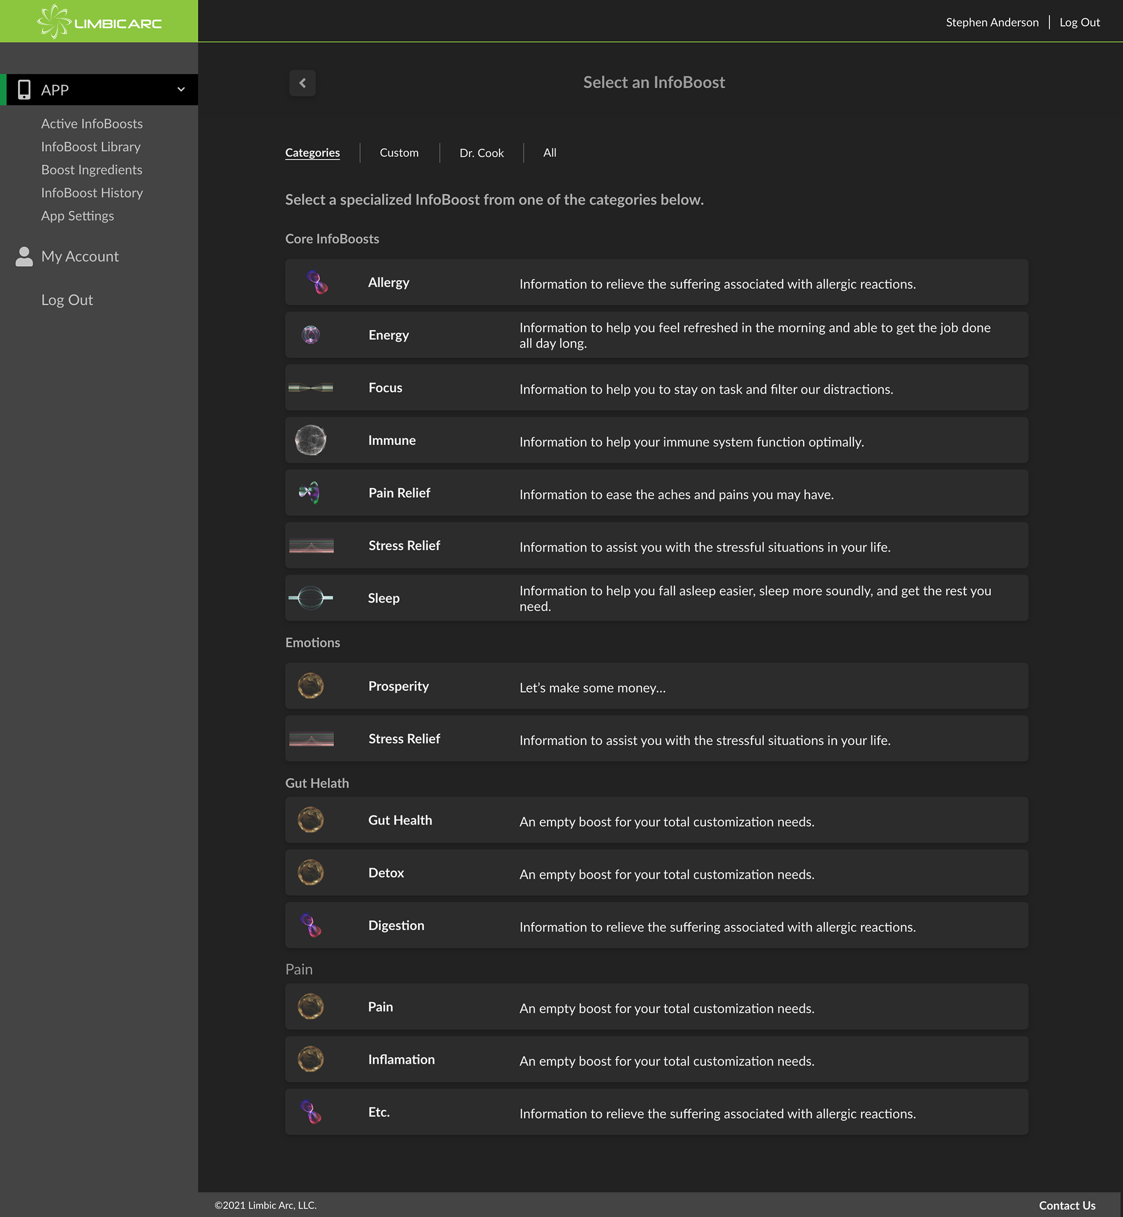Viewport: 1123px width, 1217px height.
Task: Select the Etc. InfoBoost title
Action: coord(378,1112)
